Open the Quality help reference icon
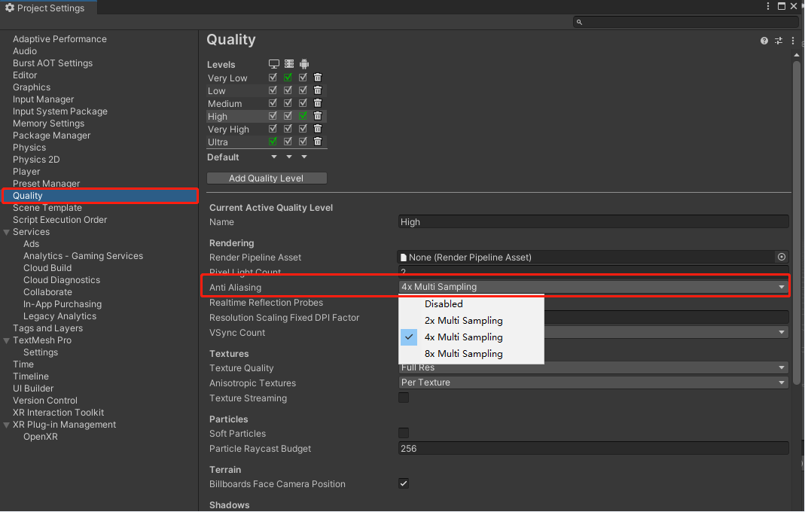 point(764,41)
